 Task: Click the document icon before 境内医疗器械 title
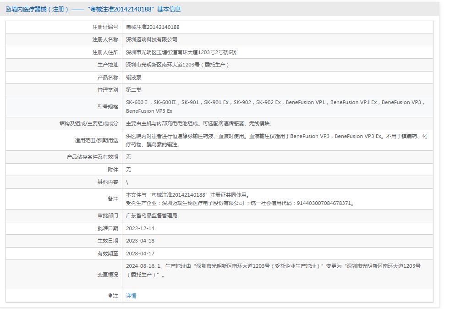click(8, 9)
